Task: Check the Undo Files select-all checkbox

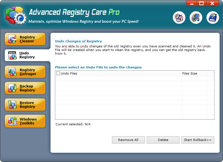Action: click(x=58, y=73)
